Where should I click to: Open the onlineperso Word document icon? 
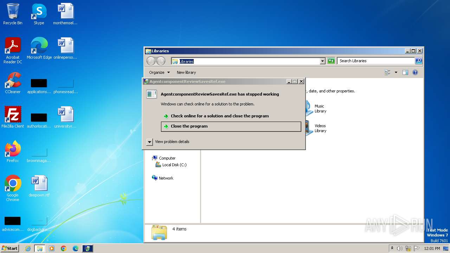(x=65, y=48)
